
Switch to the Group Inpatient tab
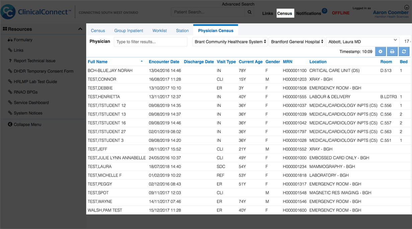129,30
